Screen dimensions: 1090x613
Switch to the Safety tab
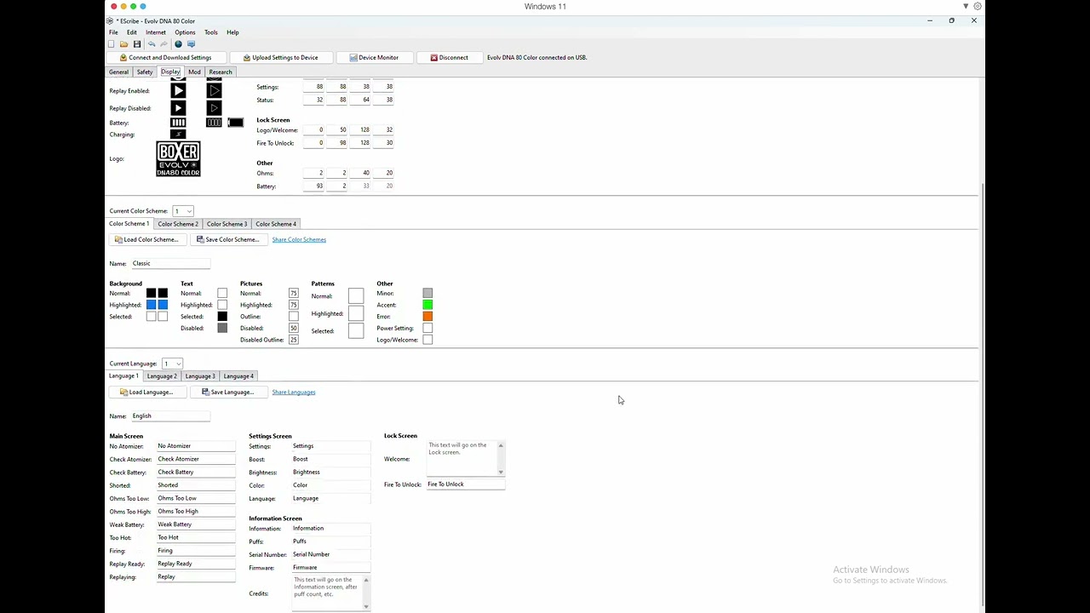click(x=145, y=72)
